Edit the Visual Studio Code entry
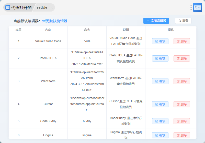This screenshot has height=143, width=205. (160, 41)
